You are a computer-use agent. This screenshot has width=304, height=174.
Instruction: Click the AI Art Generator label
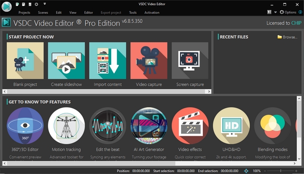click(x=149, y=149)
